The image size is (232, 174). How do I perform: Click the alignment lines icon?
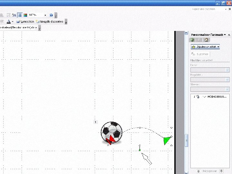click(x=2, y=22)
